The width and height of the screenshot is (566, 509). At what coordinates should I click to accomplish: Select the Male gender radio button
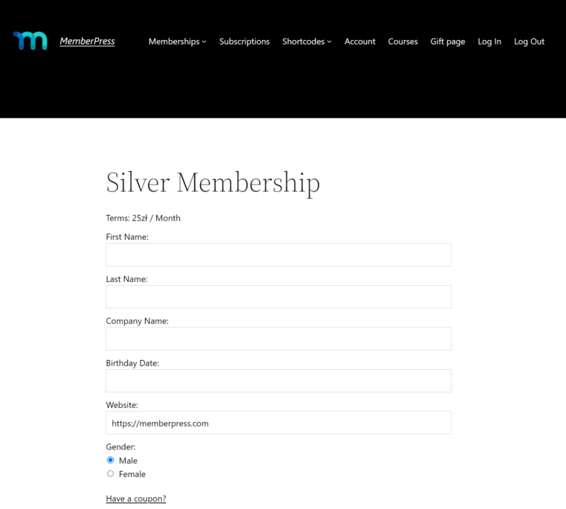coord(111,460)
